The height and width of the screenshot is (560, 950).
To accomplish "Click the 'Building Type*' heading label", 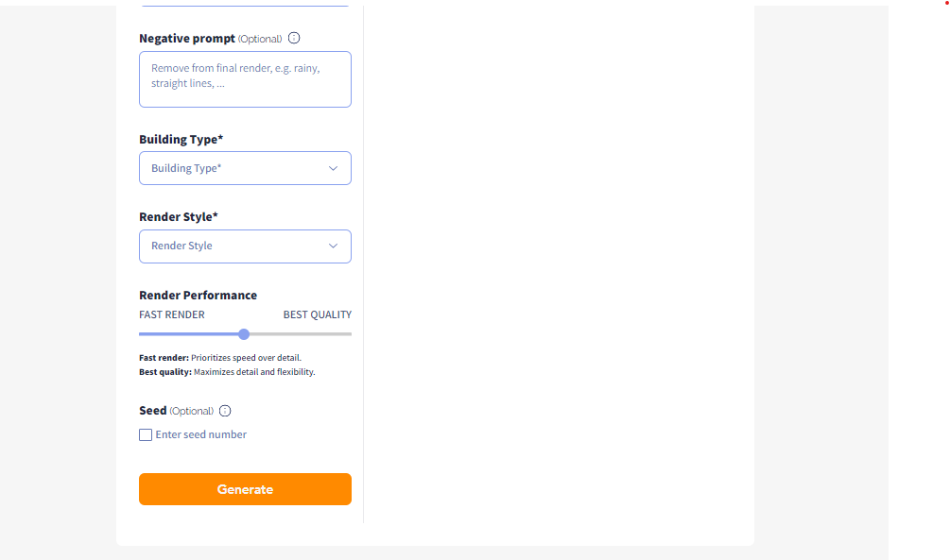I will click(x=181, y=140).
